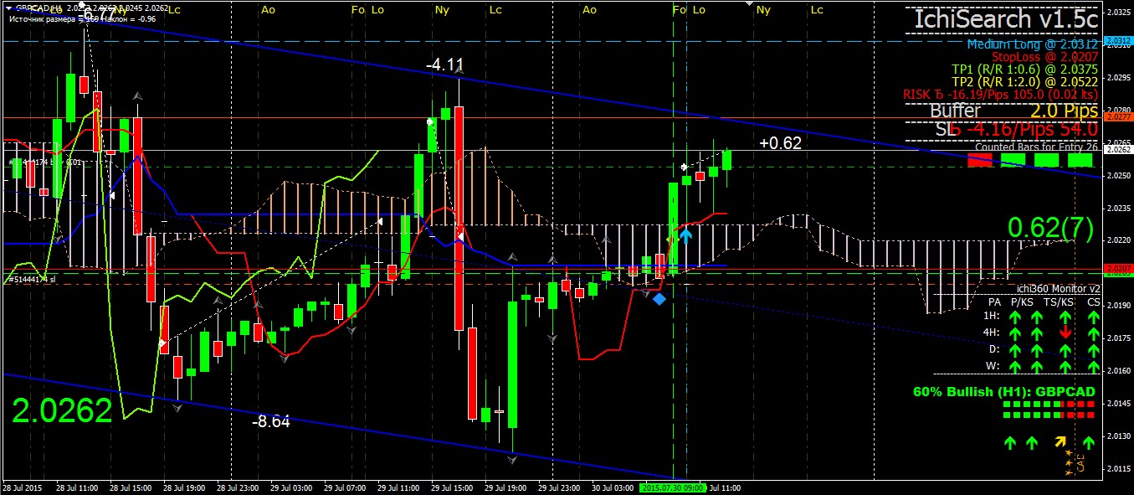The width and height of the screenshot is (1134, 495).
Task: Click the W row P/KS arrow
Action: pyautogui.click(x=1036, y=366)
